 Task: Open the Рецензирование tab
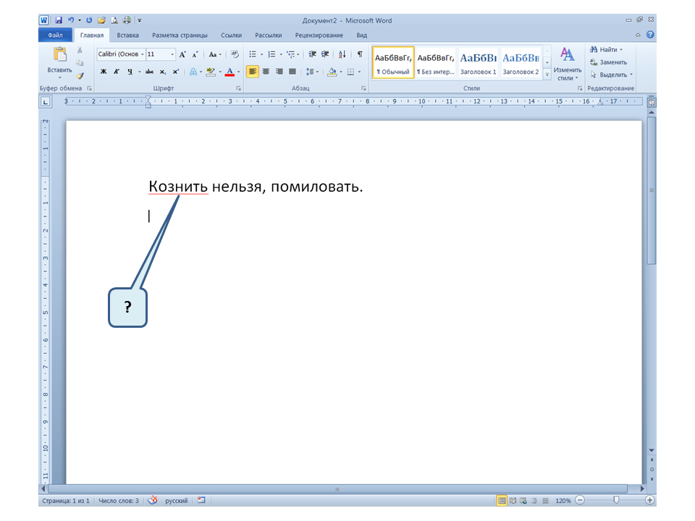319,35
